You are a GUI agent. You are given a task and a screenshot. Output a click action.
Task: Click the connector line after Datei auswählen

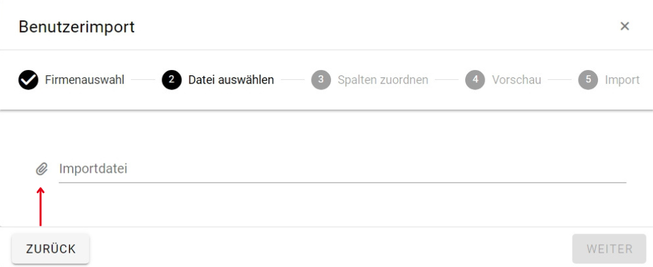(x=292, y=80)
